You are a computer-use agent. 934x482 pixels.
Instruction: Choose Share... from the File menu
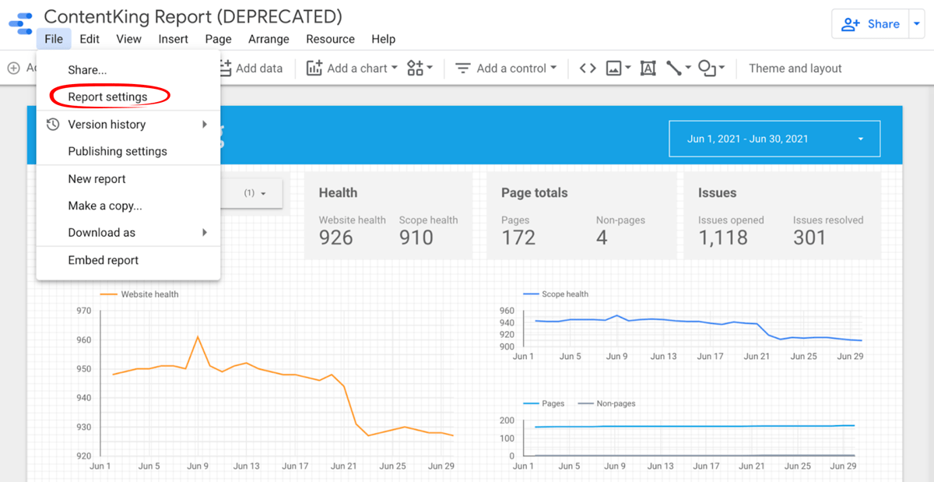[128, 70]
